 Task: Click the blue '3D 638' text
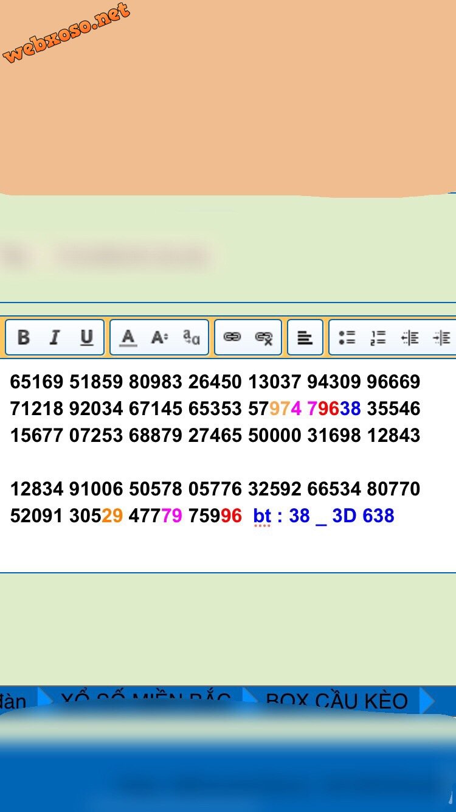tap(364, 516)
